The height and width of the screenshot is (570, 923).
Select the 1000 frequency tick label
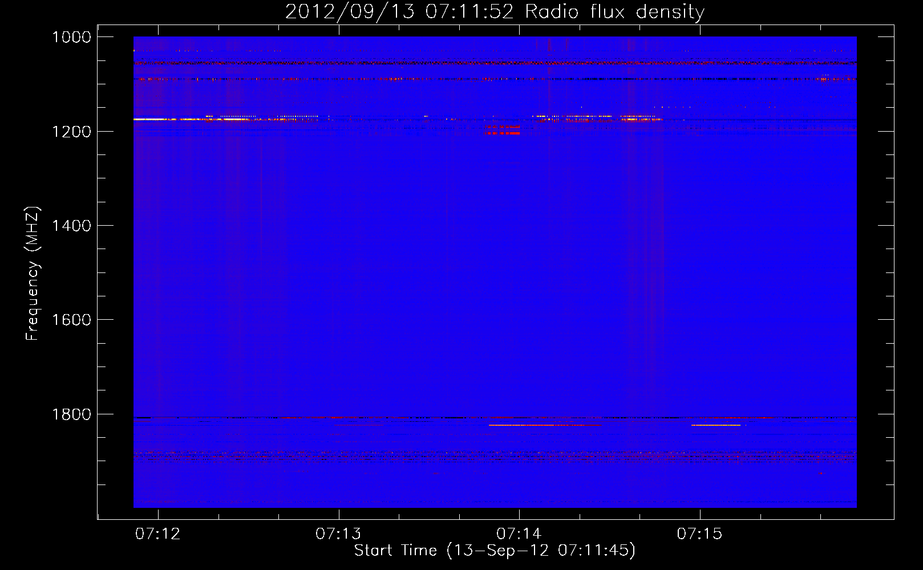(71, 37)
